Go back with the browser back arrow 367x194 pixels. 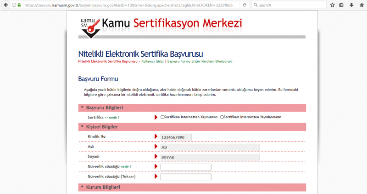click(6, 5)
